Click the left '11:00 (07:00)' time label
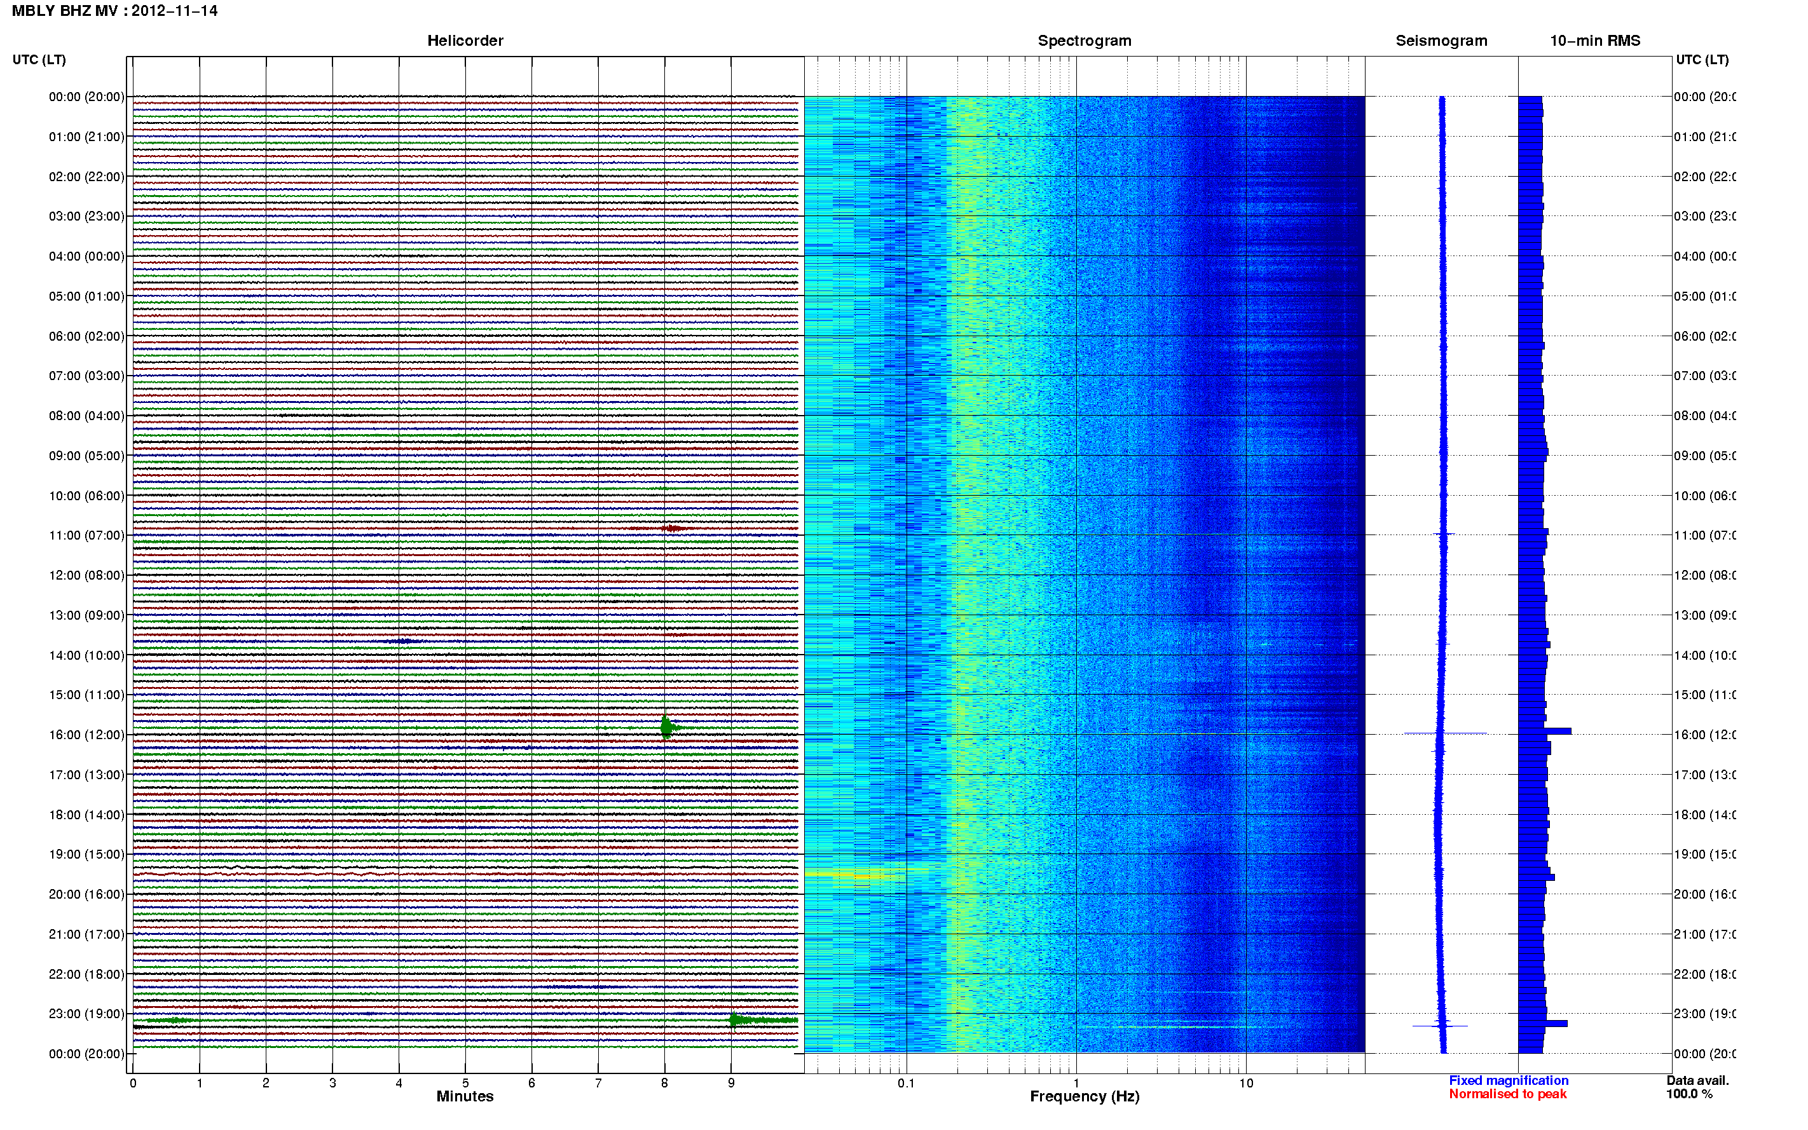 pos(86,535)
